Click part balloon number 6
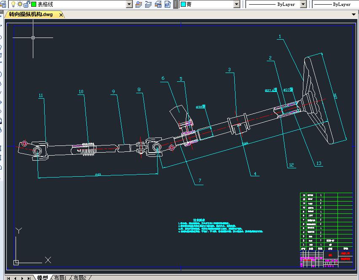 [163, 78]
